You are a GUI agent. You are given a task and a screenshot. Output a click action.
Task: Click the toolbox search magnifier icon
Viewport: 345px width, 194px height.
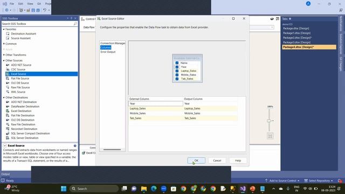pyautogui.click(x=75, y=24)
